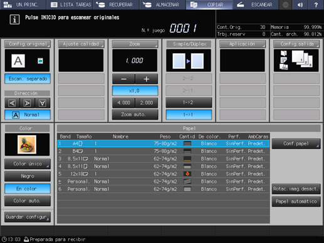
Task: Set zoom to 4.000
Action: point(123,103)
